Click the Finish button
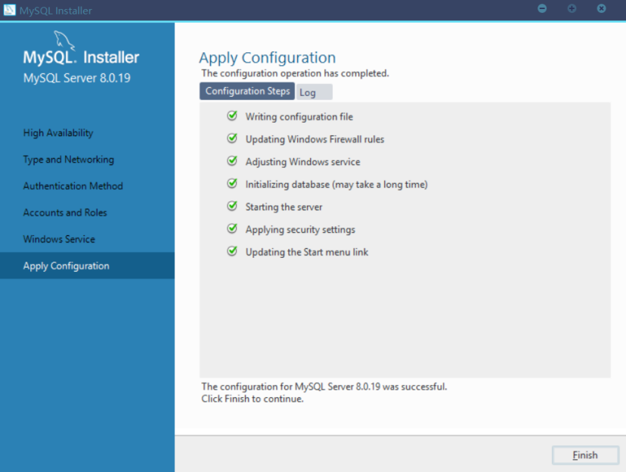The width and height of the screenshot is (626, 472). tap(584, 455)
